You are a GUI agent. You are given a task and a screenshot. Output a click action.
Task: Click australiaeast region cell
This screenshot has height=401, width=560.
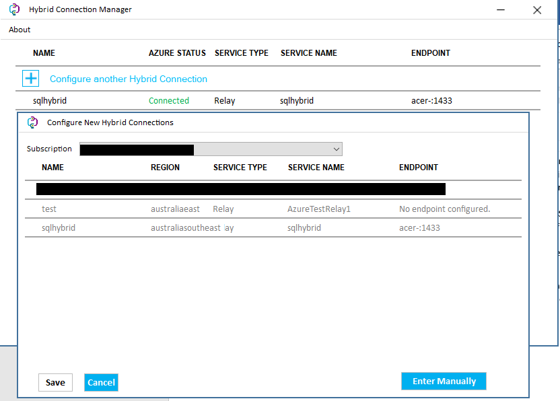[175, 209]
